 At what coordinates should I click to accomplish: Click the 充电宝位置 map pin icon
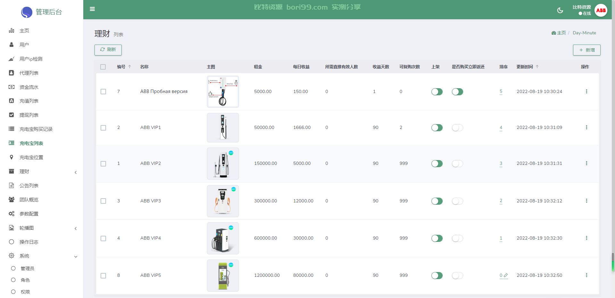click(x=12, y=157)
